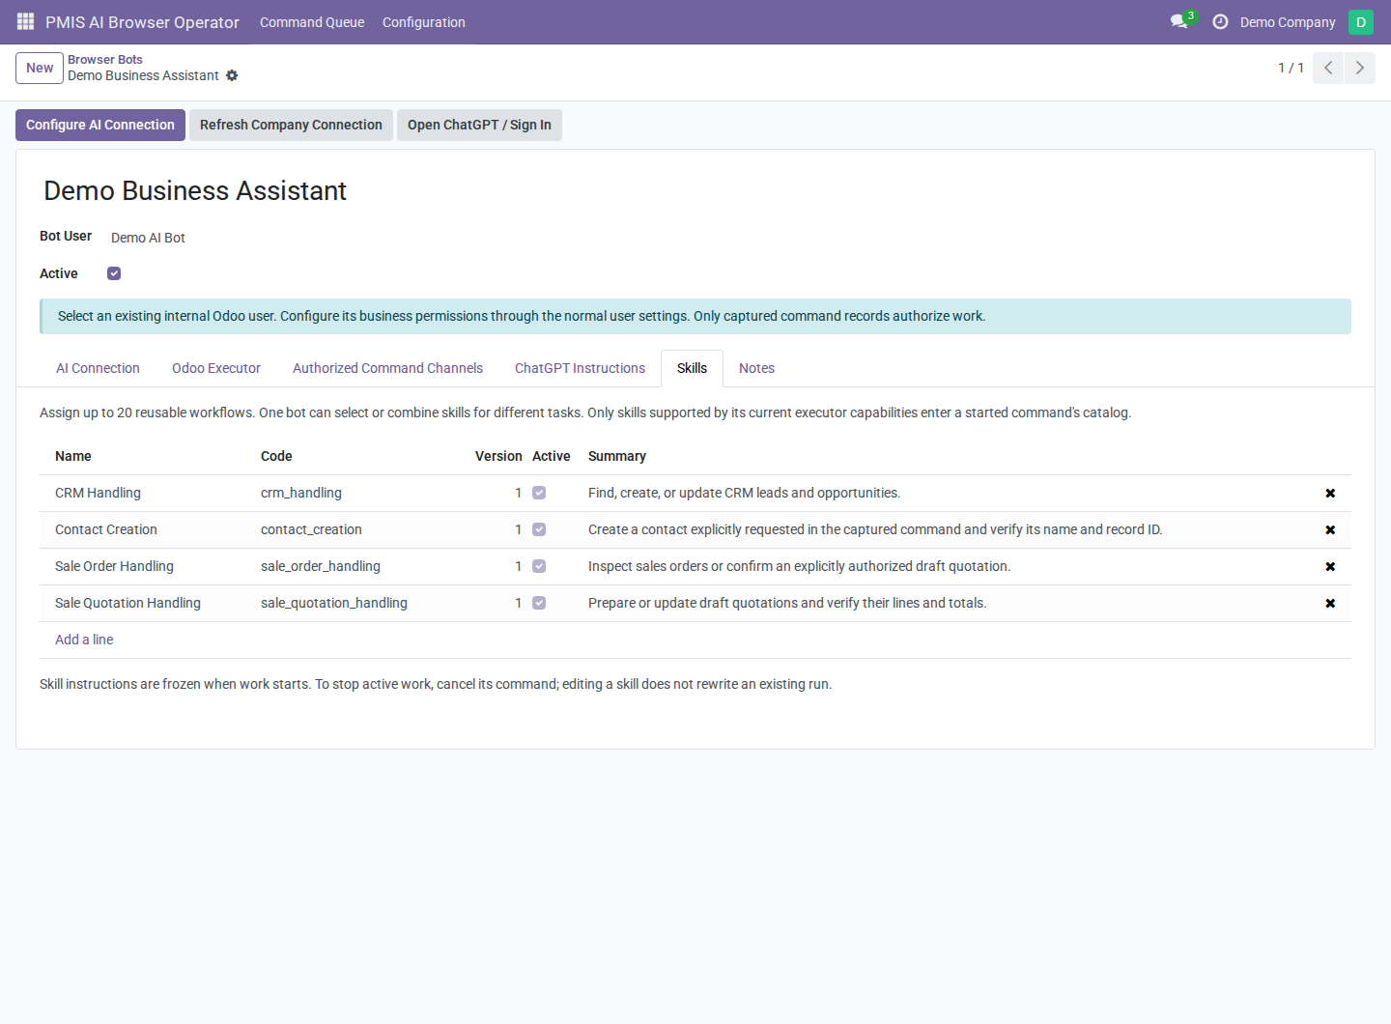Click the record pager 1 / 1
The height and width of the screenshot is (1024, 1391).
pyautogui.click(x=1291, y=68)
